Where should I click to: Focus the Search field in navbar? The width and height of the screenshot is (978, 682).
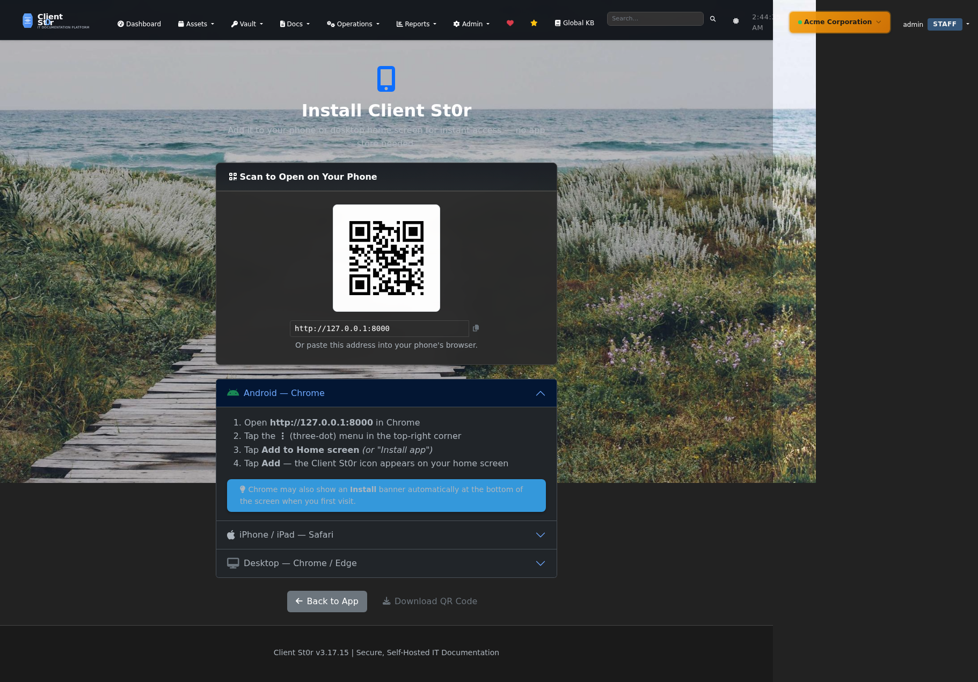[655, 19]
